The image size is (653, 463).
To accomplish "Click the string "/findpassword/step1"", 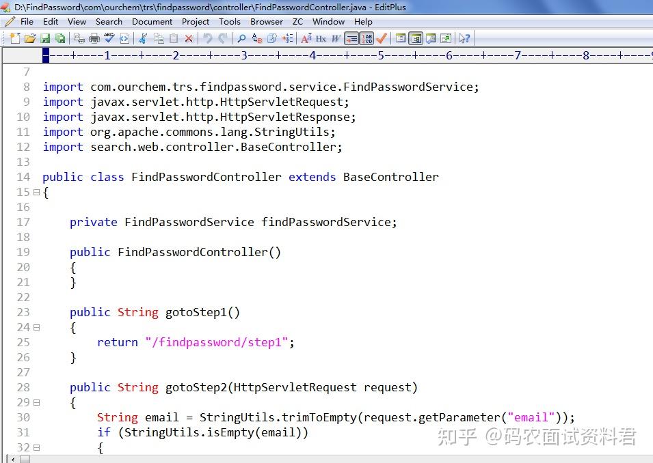I will (216, 342).
